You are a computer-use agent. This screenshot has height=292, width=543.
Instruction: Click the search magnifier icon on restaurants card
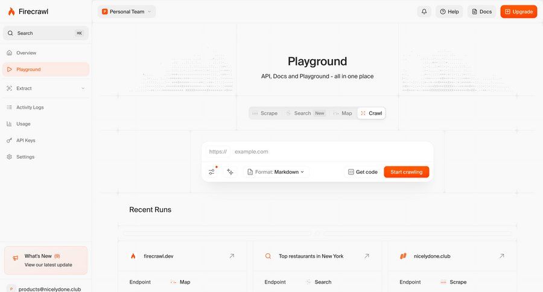(268, 256)
